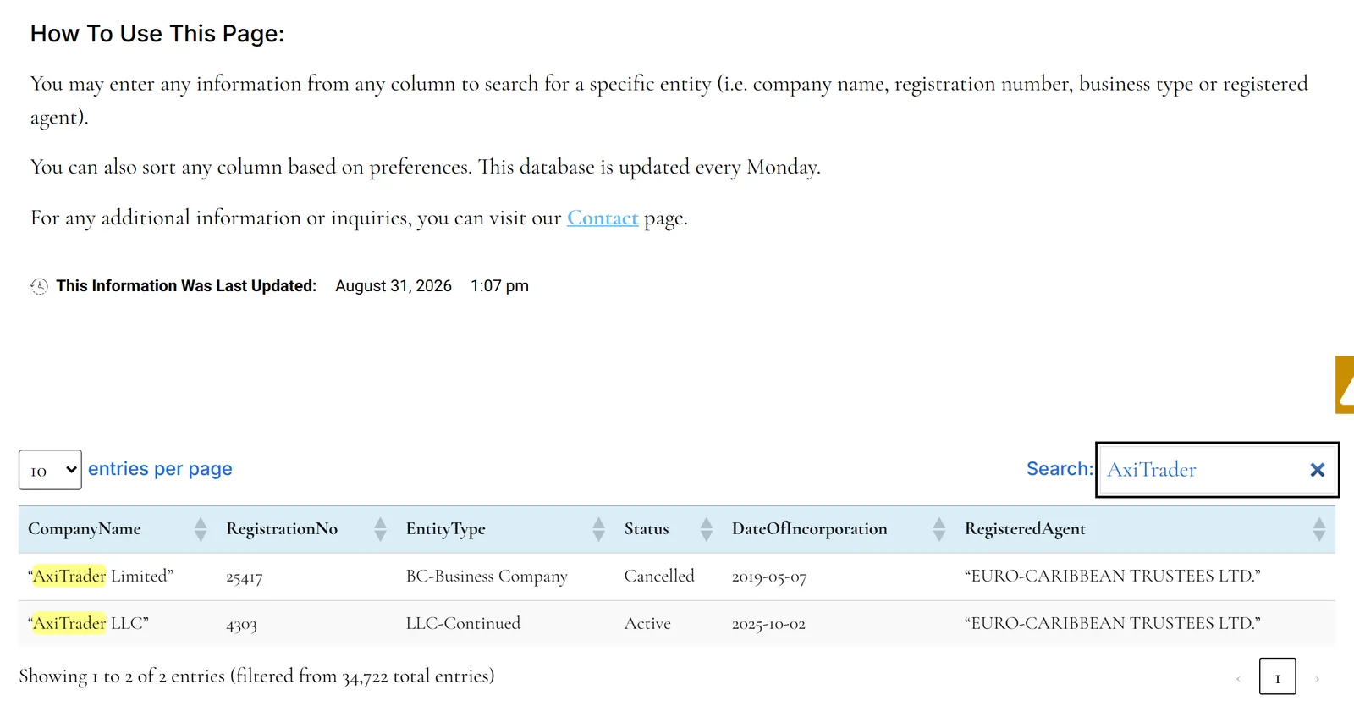
Task: Click the EntityType column header label
Action: tap(446, 529)
